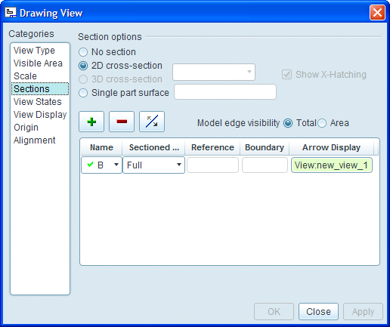The image size is (390, 327).
Task: Click the Single part surface input box
Action: 225,92
